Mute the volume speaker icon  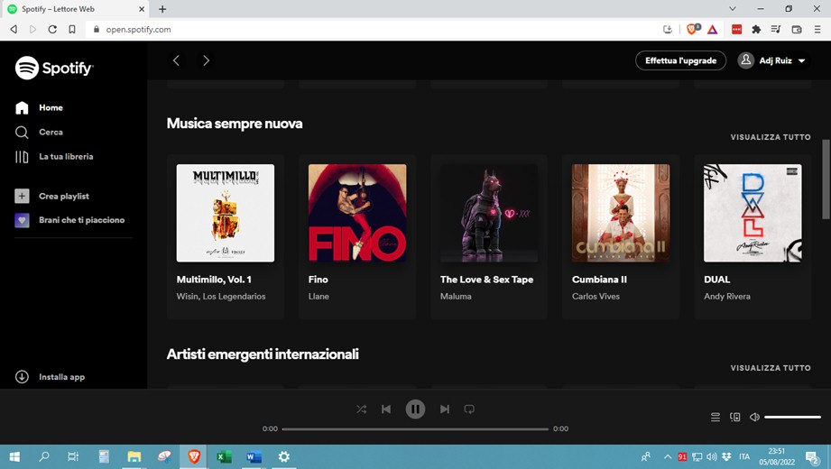754,417
